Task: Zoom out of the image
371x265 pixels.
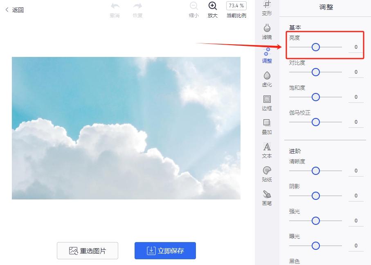Action: point(193,9)
